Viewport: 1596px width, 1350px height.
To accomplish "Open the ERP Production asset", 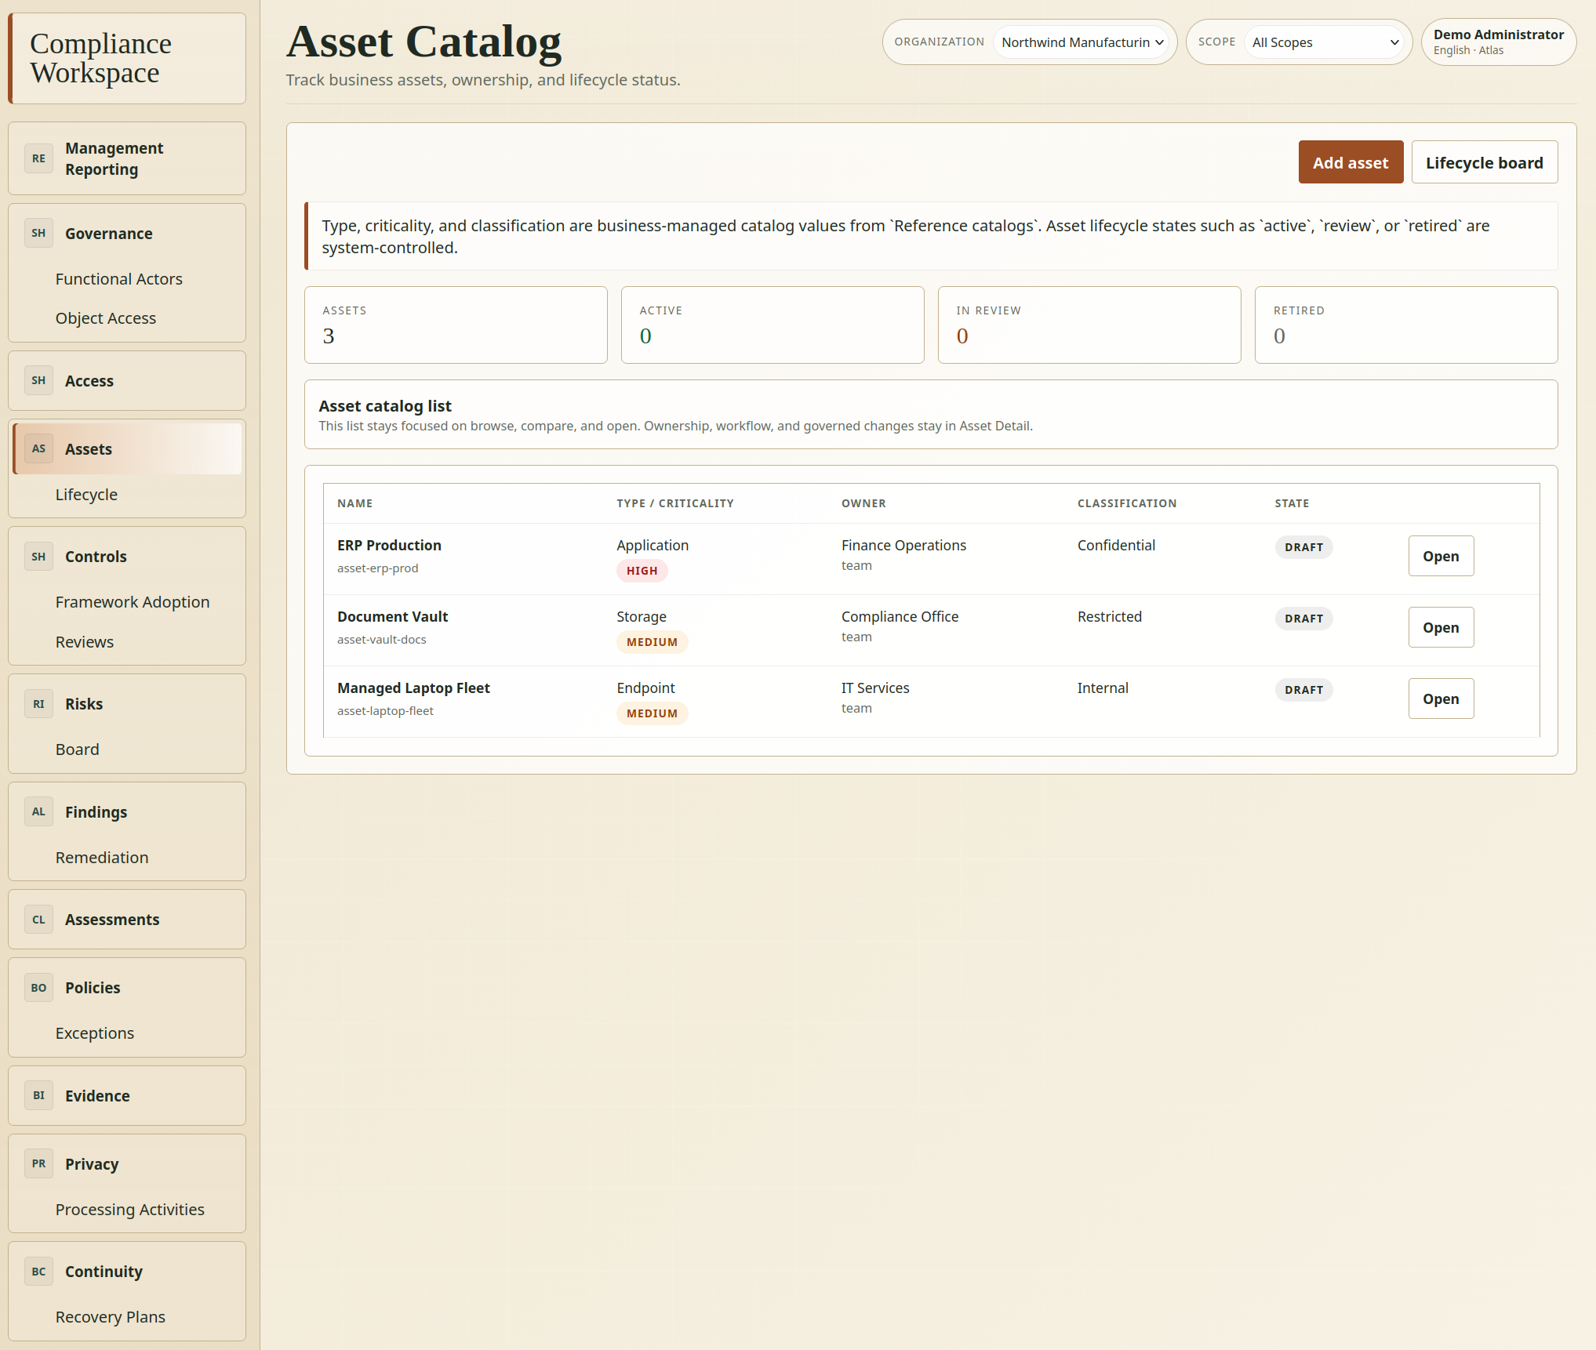I will click(x=1441, y=556).
